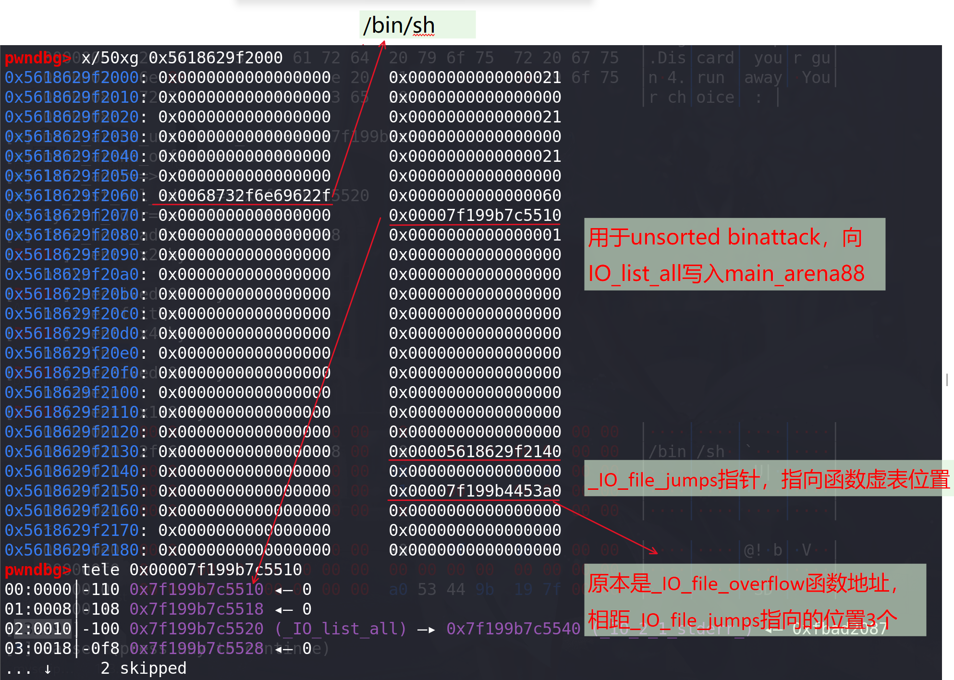Viewport: 954px width, 680px height.
Task: Click the second pwndbg> prompt
Action: [x=38, y=570]
